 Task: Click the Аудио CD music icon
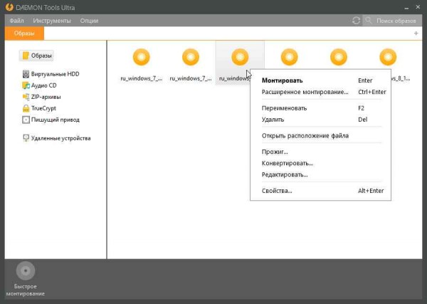coord(26,85)
